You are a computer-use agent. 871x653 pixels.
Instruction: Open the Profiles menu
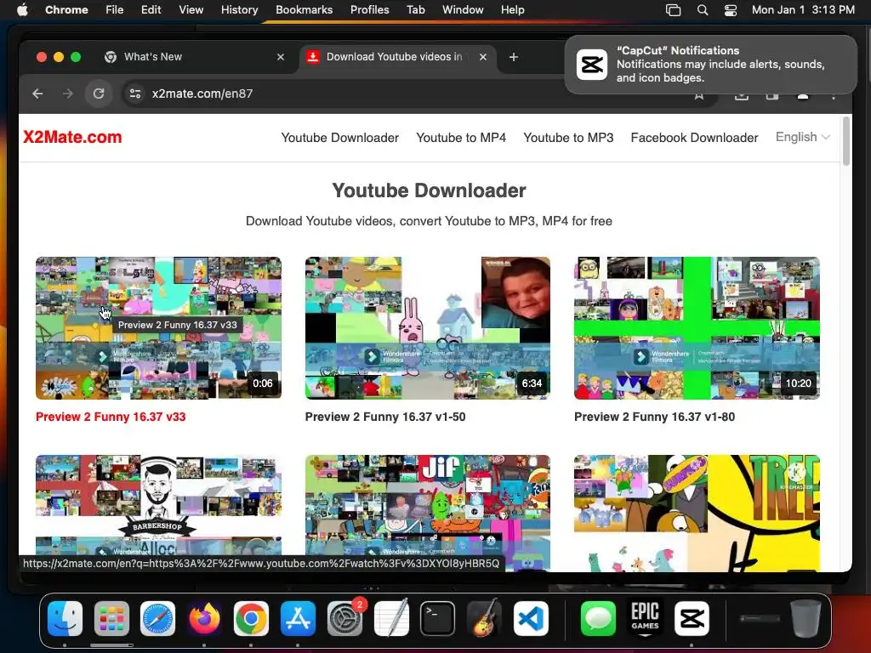pos(369,9)
